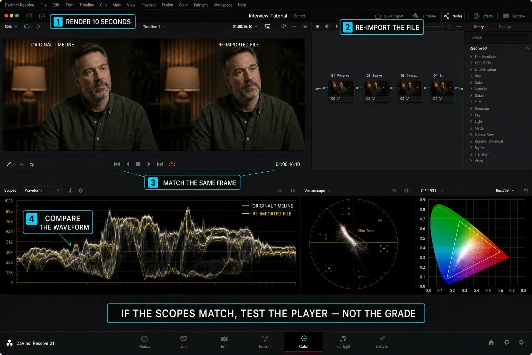The width and height of the screenshot is (532, 355).
Task: Select the arrow pointer tool in node toolbar
Action: click(317, 26)
